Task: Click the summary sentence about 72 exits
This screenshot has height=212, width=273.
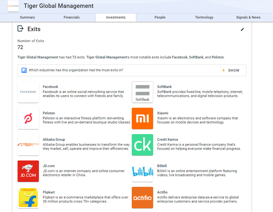Action: [121, 57]
